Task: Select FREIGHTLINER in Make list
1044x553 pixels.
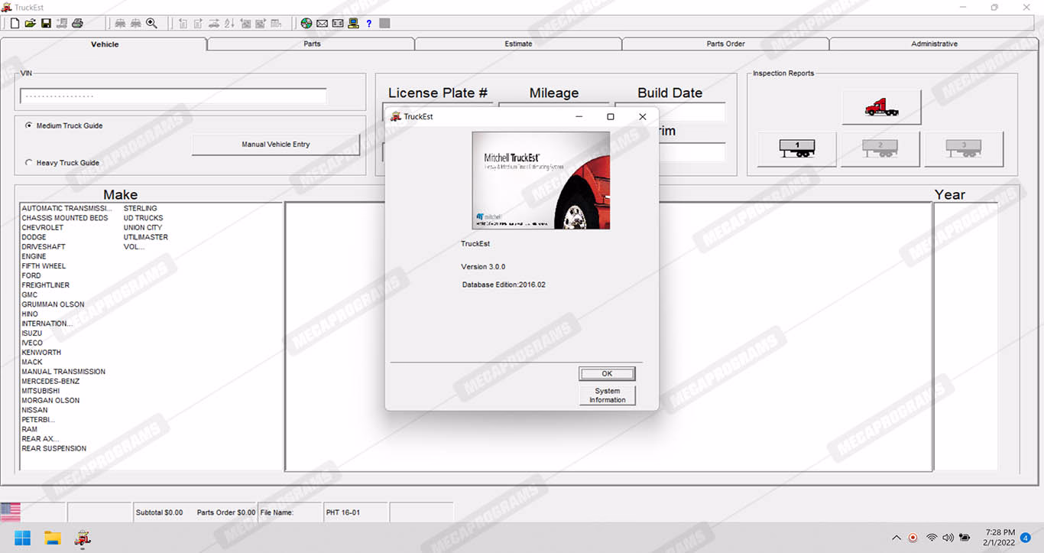Action: [46, 285]
